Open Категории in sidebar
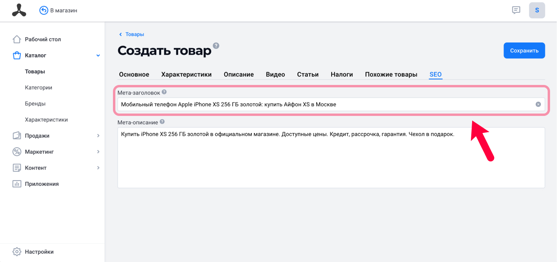The height and width of the screenshot is (262, 558). coord(39,88)
